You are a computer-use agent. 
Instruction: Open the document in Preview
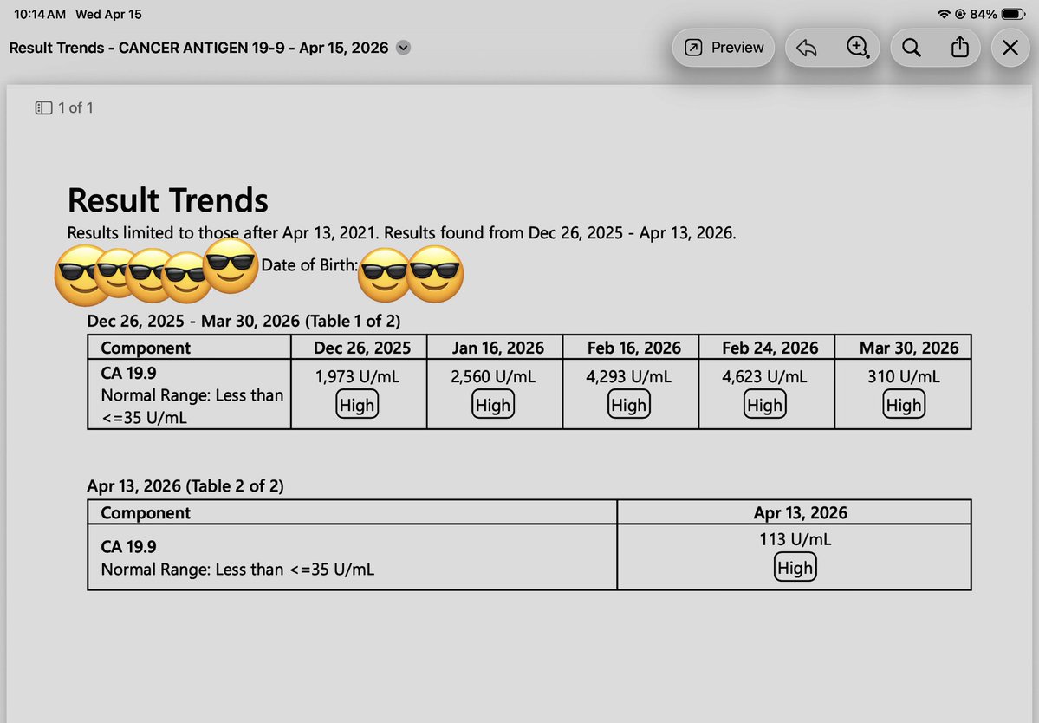click(x=724, y=48)
